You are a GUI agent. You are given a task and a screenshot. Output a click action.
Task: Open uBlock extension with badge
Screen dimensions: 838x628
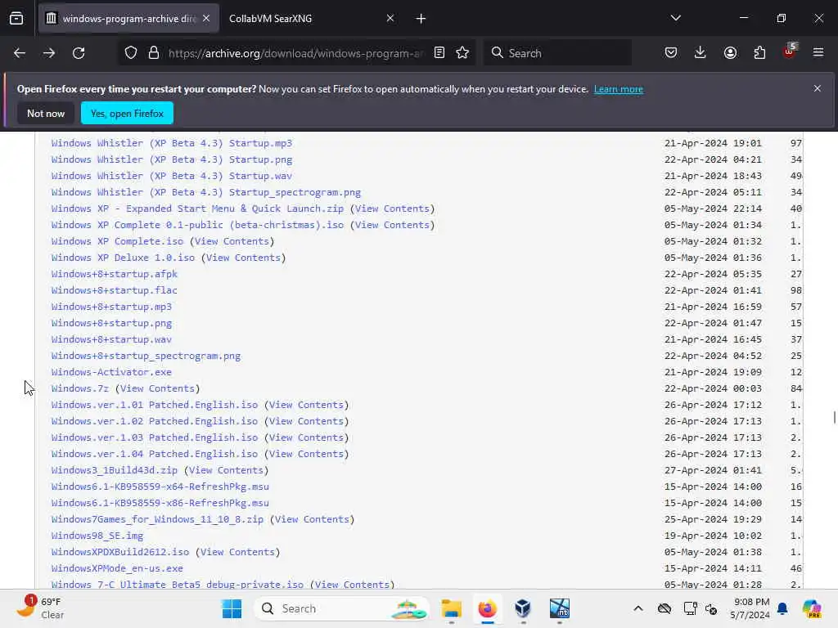point(790,52)
